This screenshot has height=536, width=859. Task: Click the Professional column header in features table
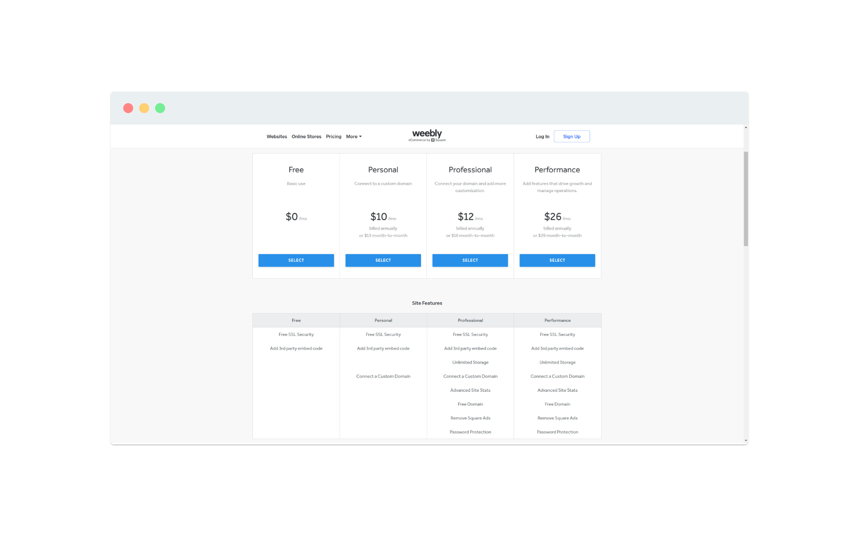click(x=470, y=320)
